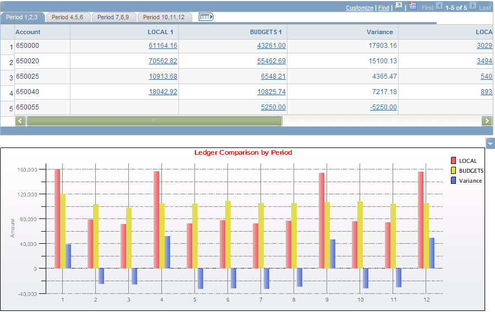Open LOCAL 1 amount 18042.92
495x312 pixels.
coord(163,92)
